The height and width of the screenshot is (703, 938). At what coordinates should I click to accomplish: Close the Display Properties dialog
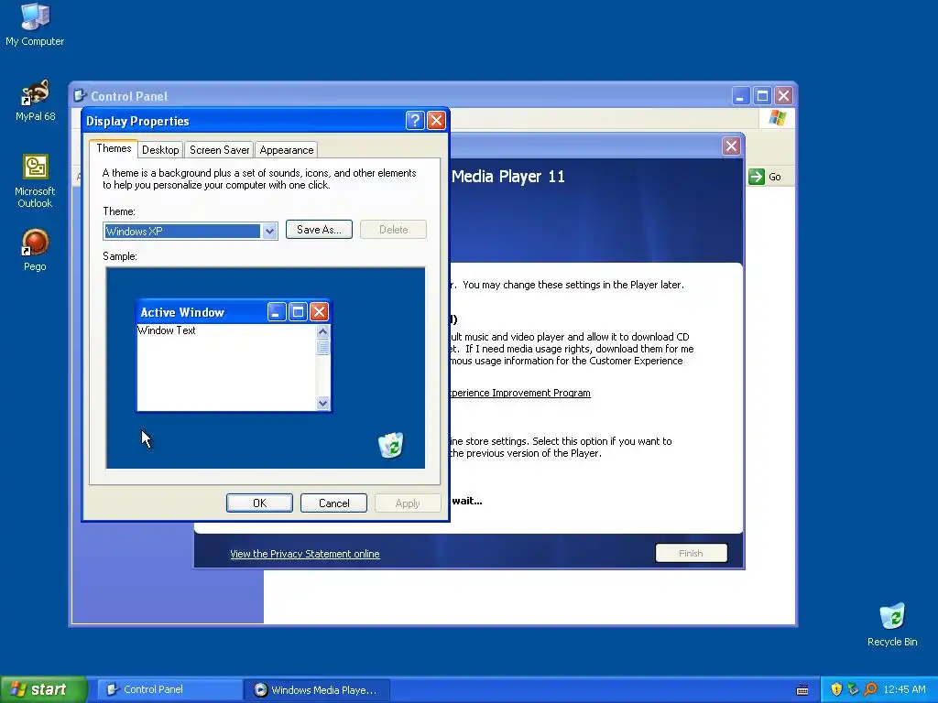coord(437,120)
